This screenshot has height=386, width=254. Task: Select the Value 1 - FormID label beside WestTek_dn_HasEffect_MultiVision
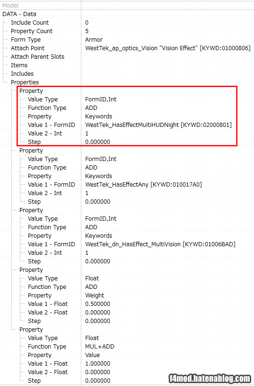(x=52, y=244)
